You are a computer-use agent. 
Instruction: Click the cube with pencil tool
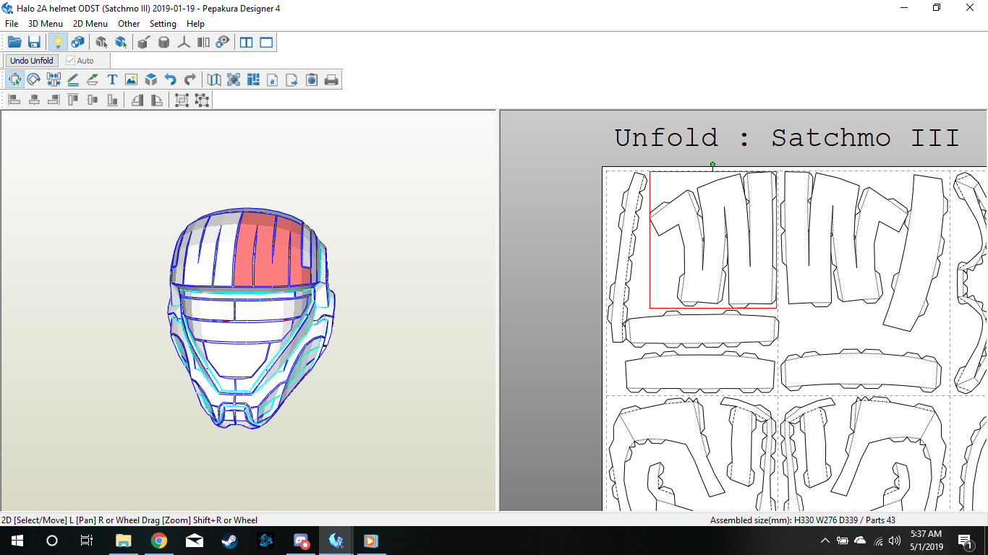[x=144, y=43]
